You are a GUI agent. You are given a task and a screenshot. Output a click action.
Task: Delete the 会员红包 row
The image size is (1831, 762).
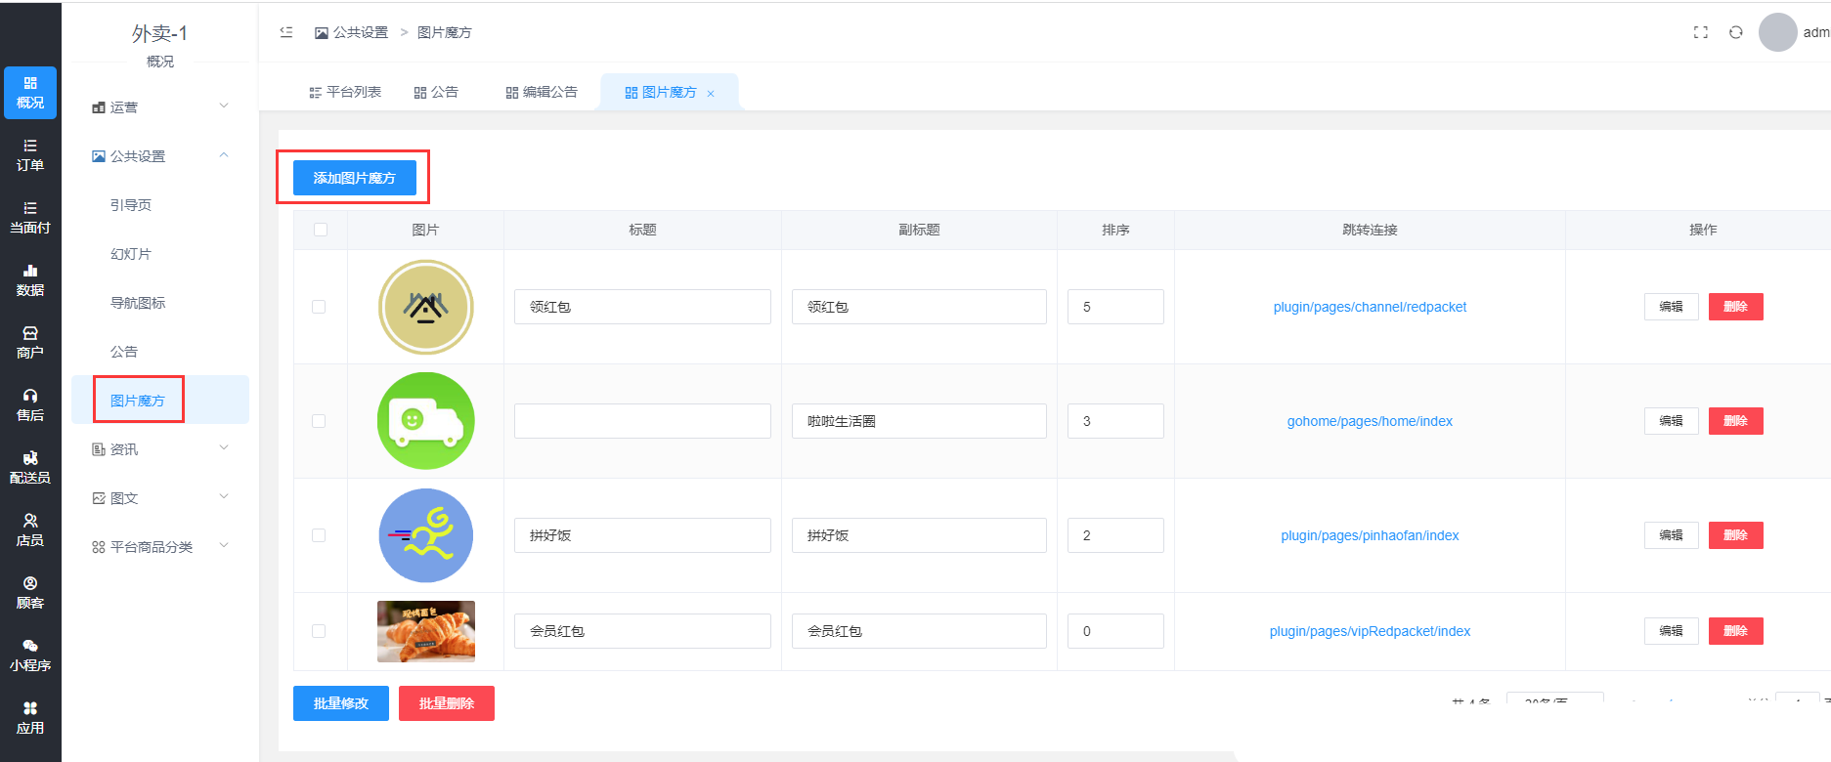[1736, 631]
